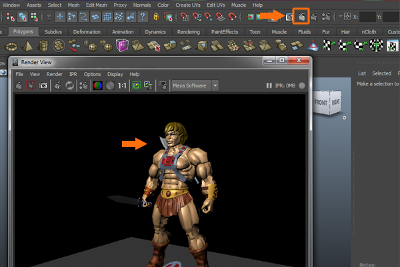Open the Render menu in Render View

pyautogui.click(x=54, y=74)
